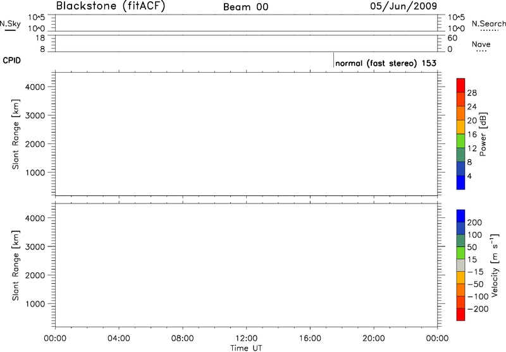506x352 pixels.
Task: Click the 'CPID' label
Action: (11, 61)
